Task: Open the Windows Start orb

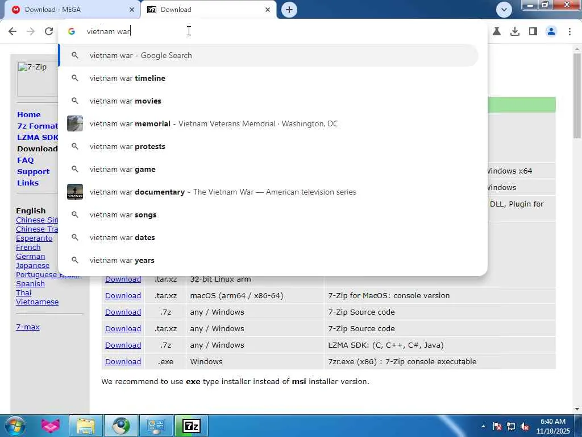Action: pos(15,426)
